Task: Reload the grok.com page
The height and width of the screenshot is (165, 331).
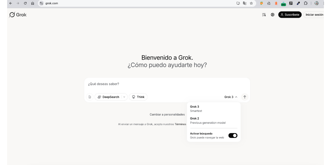Action: point(25,3)
